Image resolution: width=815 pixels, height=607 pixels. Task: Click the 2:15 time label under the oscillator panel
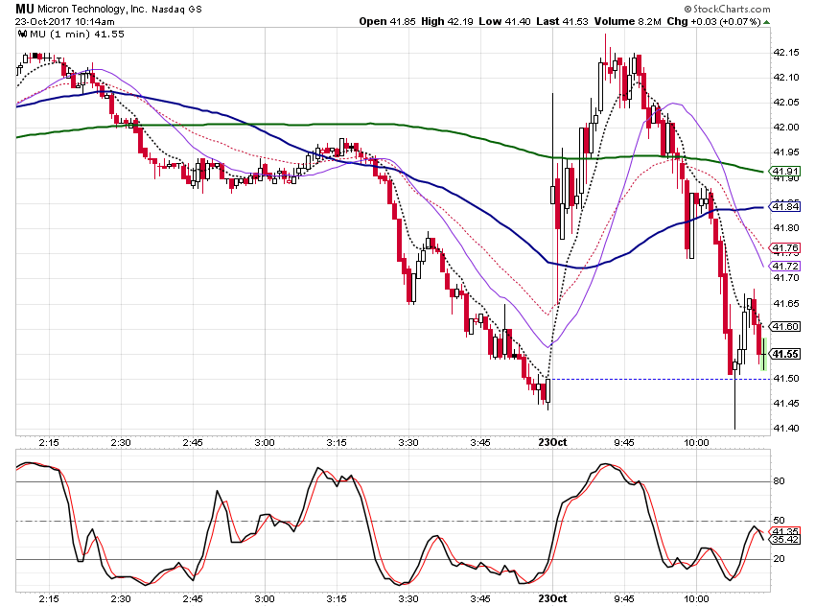coord(49,598)
